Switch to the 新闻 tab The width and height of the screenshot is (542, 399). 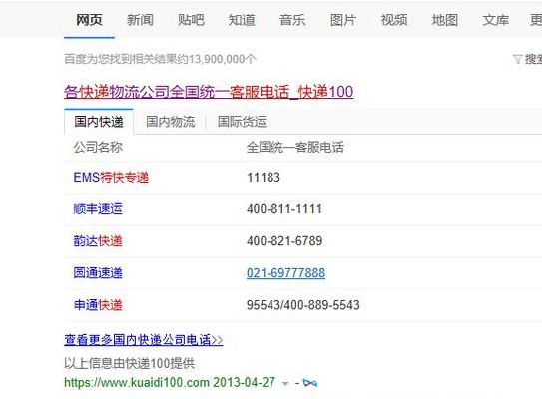(140, 20)
